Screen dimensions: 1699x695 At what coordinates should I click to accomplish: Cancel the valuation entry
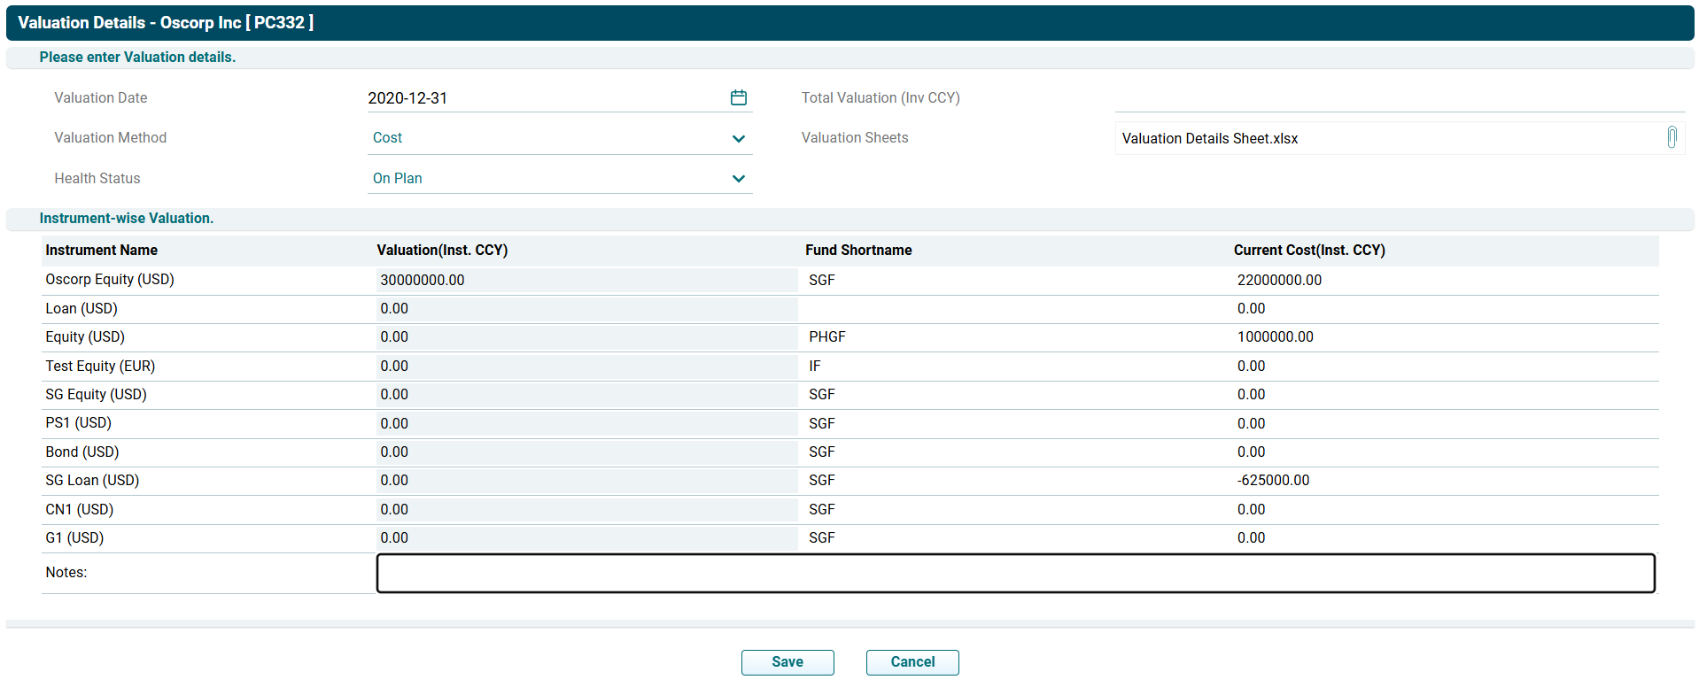pyautogui.click(x=912, y=662)
